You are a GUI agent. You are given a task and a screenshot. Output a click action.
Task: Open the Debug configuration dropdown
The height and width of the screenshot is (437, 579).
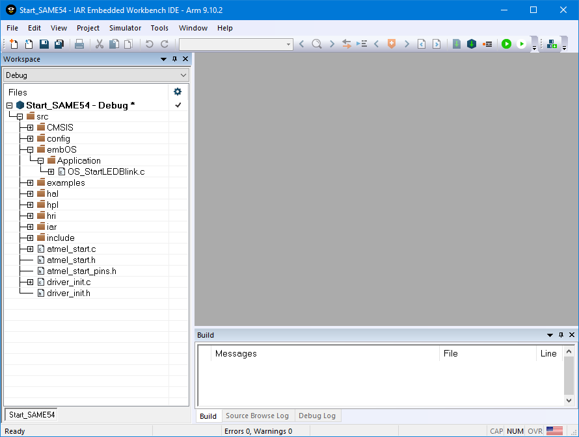[96, 75]
